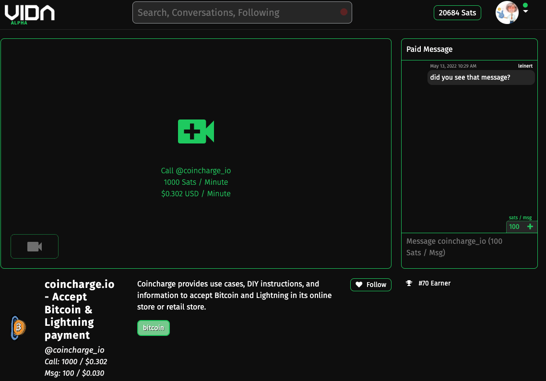Click the green online status dot
Image resolution: width=546 pixels, height=381 pixels.
(x=525, y=5)
